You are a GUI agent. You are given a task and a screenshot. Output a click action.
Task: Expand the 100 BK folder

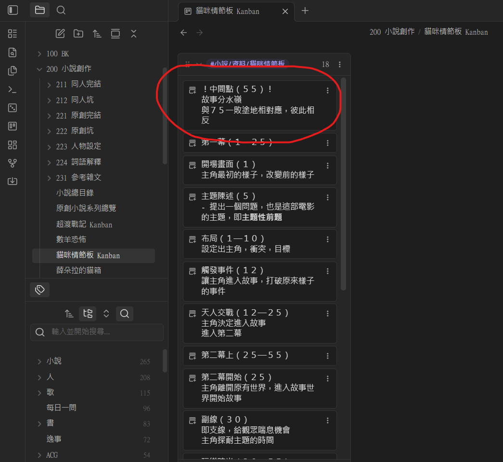tap(39, 54)
